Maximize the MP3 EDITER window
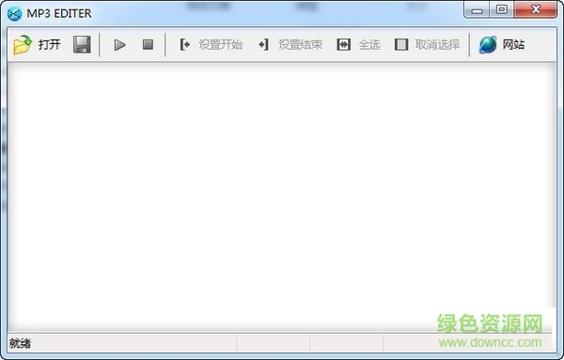This screenshot has width=564, height=360. [x=502, y=9]
